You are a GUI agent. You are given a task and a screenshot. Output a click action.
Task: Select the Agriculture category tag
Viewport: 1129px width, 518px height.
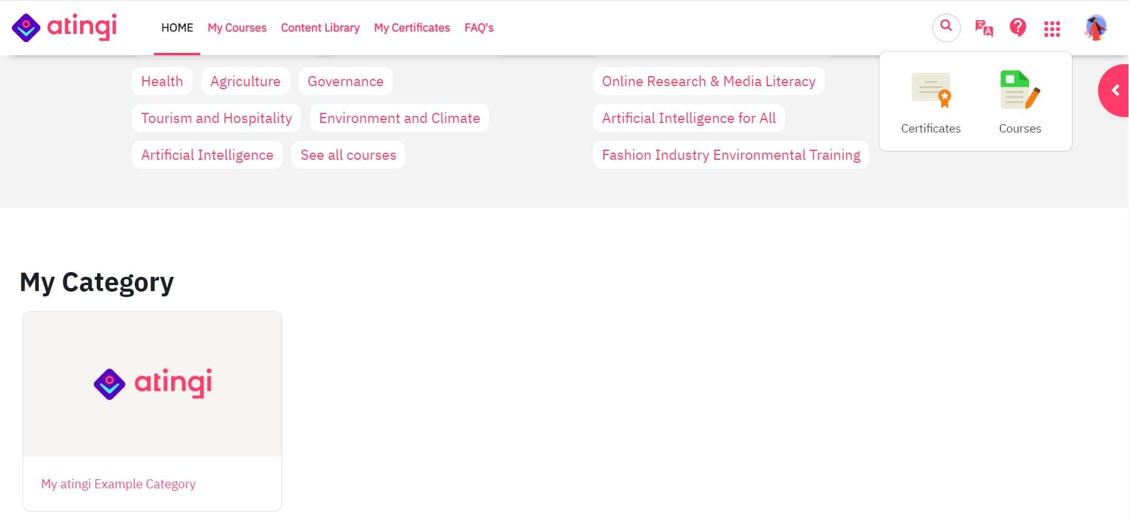pos(245,81)
